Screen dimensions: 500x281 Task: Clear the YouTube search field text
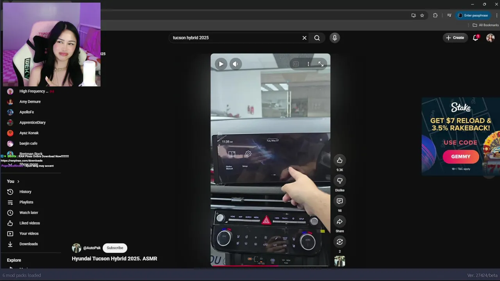point(304,38)
